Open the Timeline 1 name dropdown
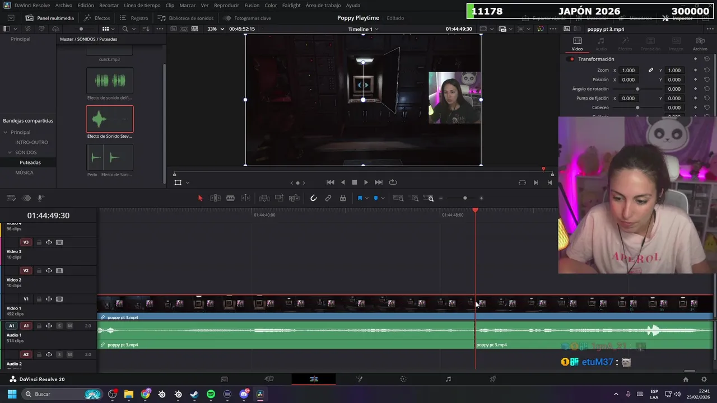717x403 pixels. click(363, 29)
